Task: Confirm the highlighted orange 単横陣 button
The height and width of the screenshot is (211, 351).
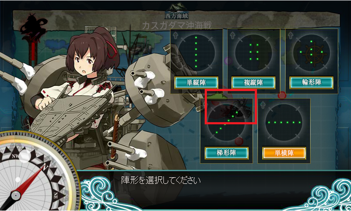Action: point(284,153)
